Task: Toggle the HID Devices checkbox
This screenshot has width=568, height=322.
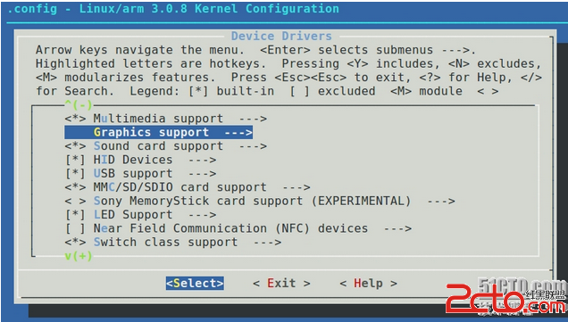Action: pos(75,160)
